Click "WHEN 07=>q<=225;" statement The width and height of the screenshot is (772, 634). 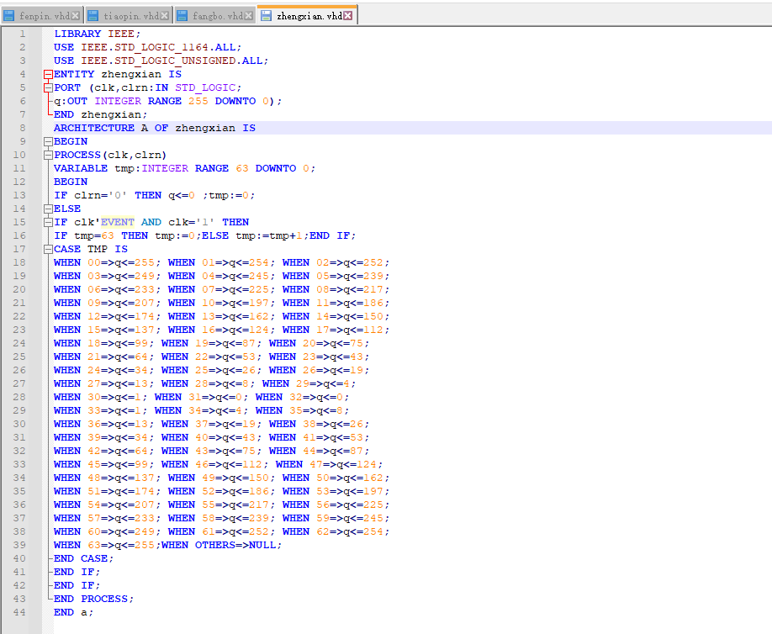(x=221, y=289)
